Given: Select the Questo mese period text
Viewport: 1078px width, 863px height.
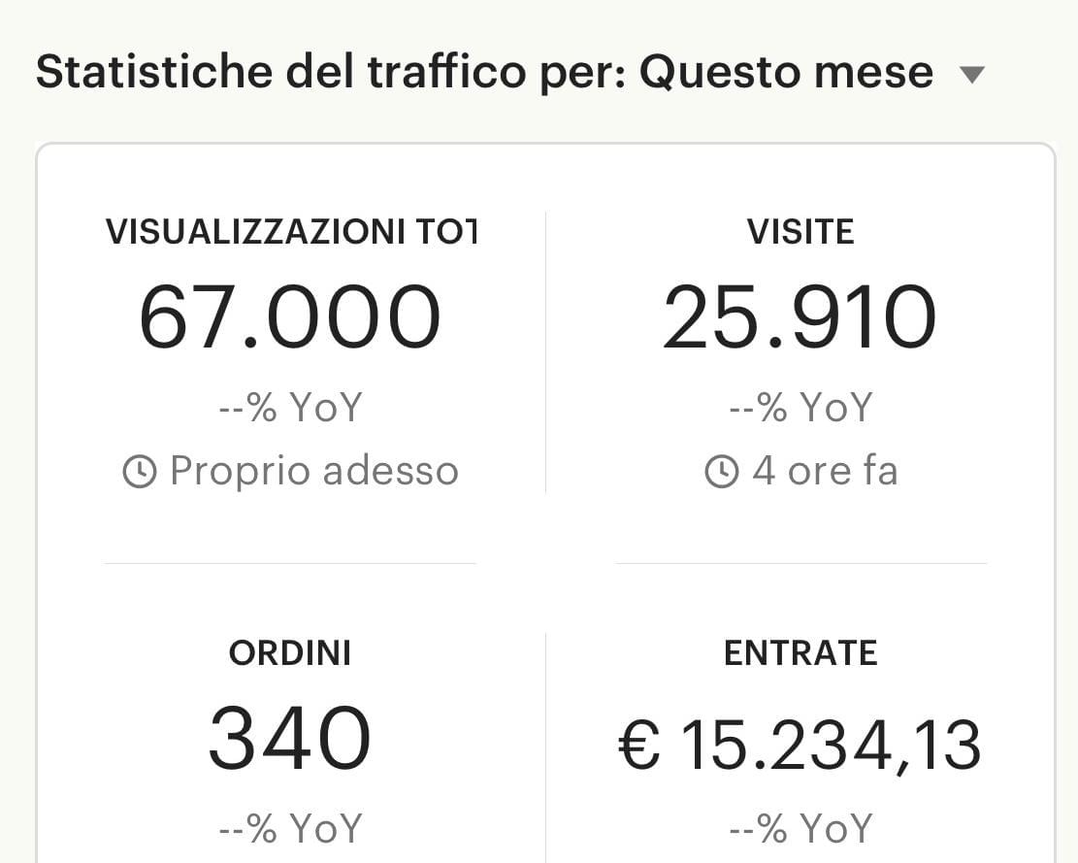Looking at the screenshot, I should (x=787, y=72).
